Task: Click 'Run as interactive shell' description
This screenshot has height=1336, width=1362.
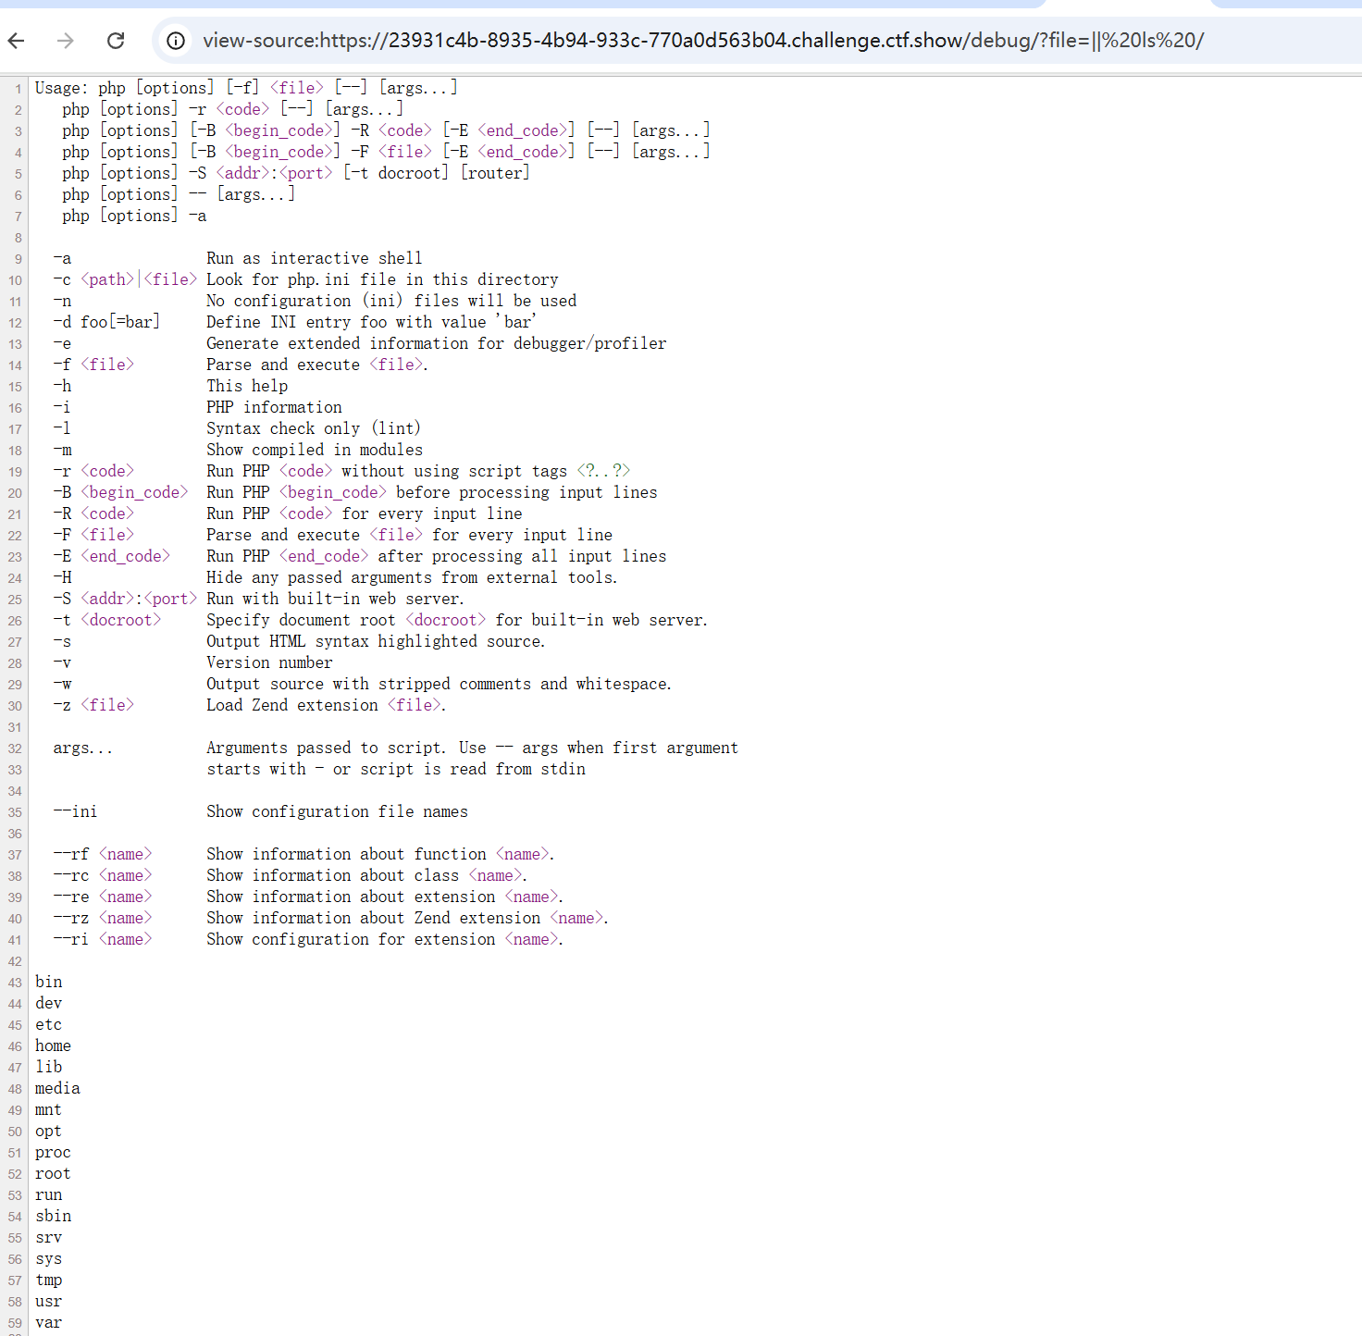Action: [315, 258]
